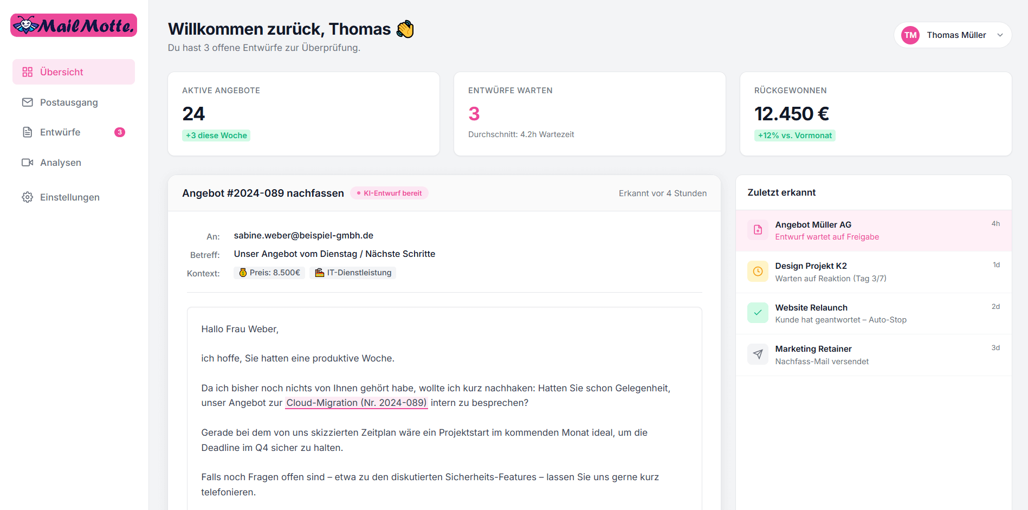Screen dimensions: 1028x510
Task: Click the paper plane icon for Marketing Retainer
Action: tap(758, 354)
